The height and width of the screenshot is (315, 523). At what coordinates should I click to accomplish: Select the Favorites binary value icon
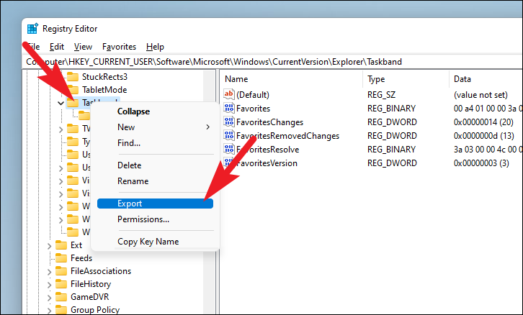(x=229, y=108)
